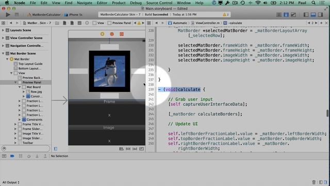Select the Standard editor mode icon

[x=278, y=14]
